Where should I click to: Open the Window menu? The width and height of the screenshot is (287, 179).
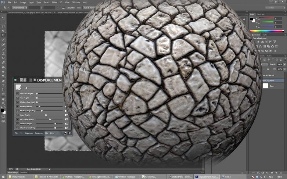tap(76, 2)
